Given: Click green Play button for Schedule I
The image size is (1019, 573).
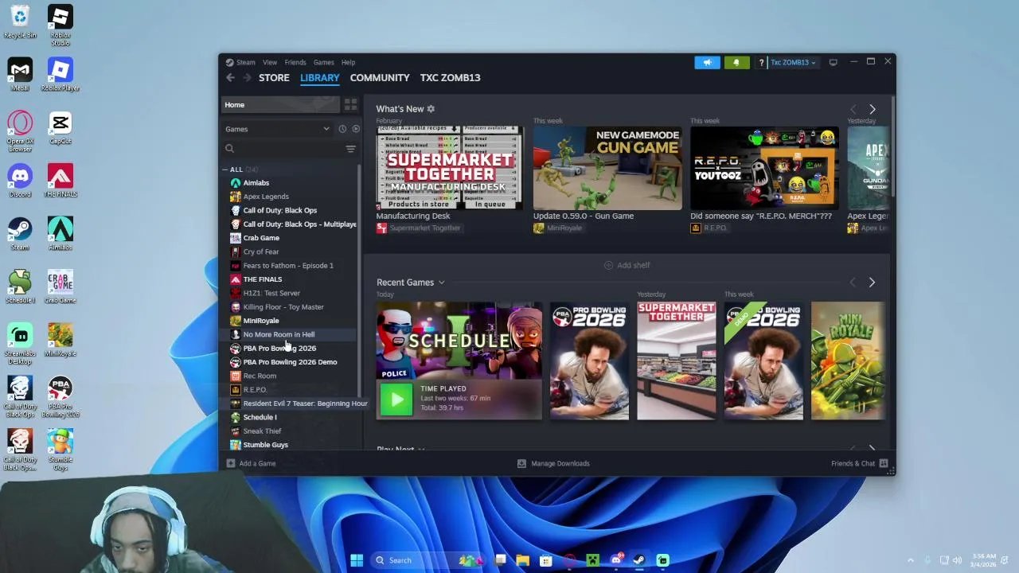Looking at the screenshot, I should tap(396, 400).
